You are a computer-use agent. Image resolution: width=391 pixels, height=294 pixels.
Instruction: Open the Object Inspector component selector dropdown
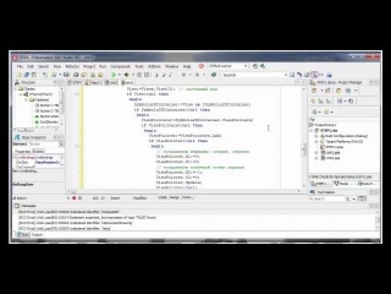tap(61, 144)
